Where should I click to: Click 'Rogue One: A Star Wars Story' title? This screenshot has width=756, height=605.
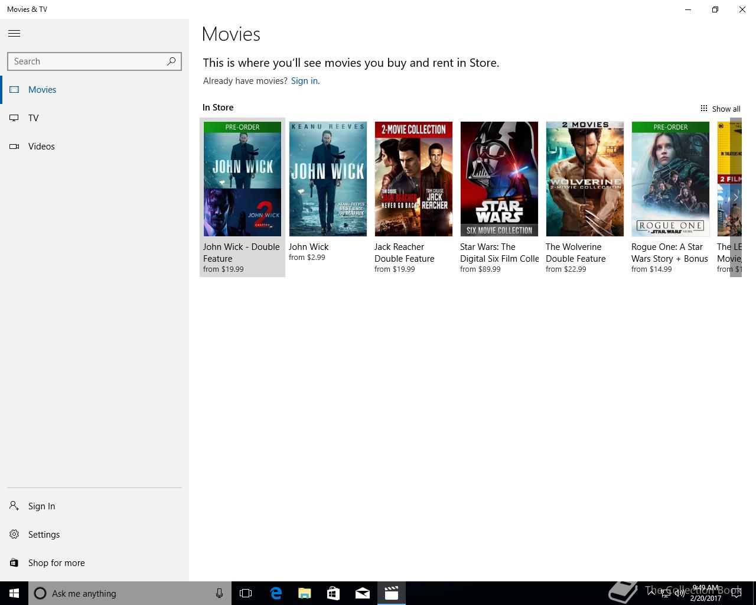670,253
